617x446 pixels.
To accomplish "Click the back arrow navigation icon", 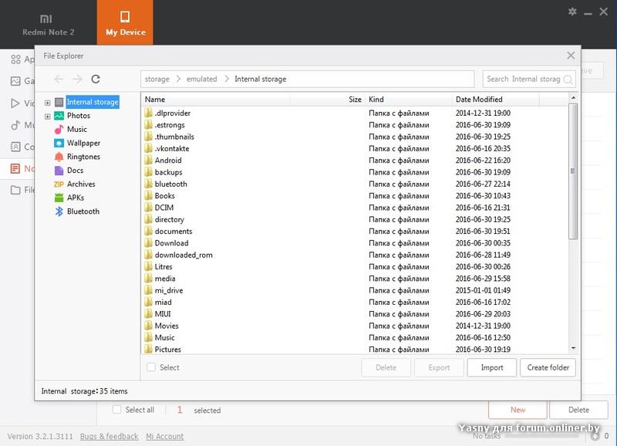I will 59,79.
